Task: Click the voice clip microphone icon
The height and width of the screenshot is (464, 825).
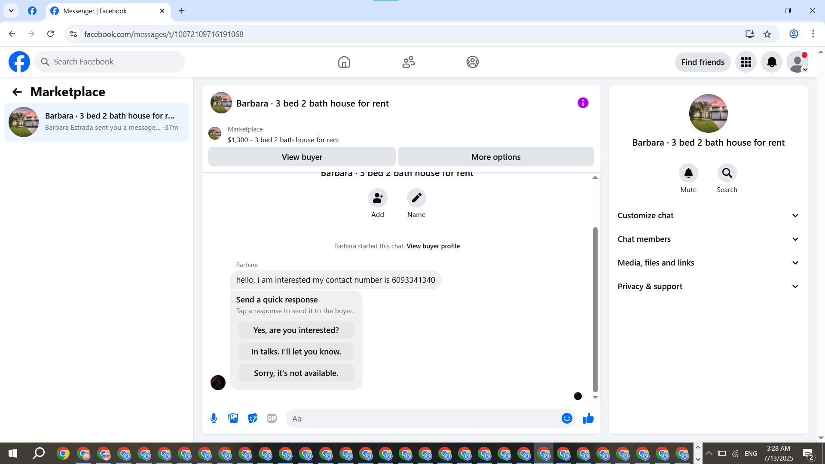Action: [x=214, y=418]
